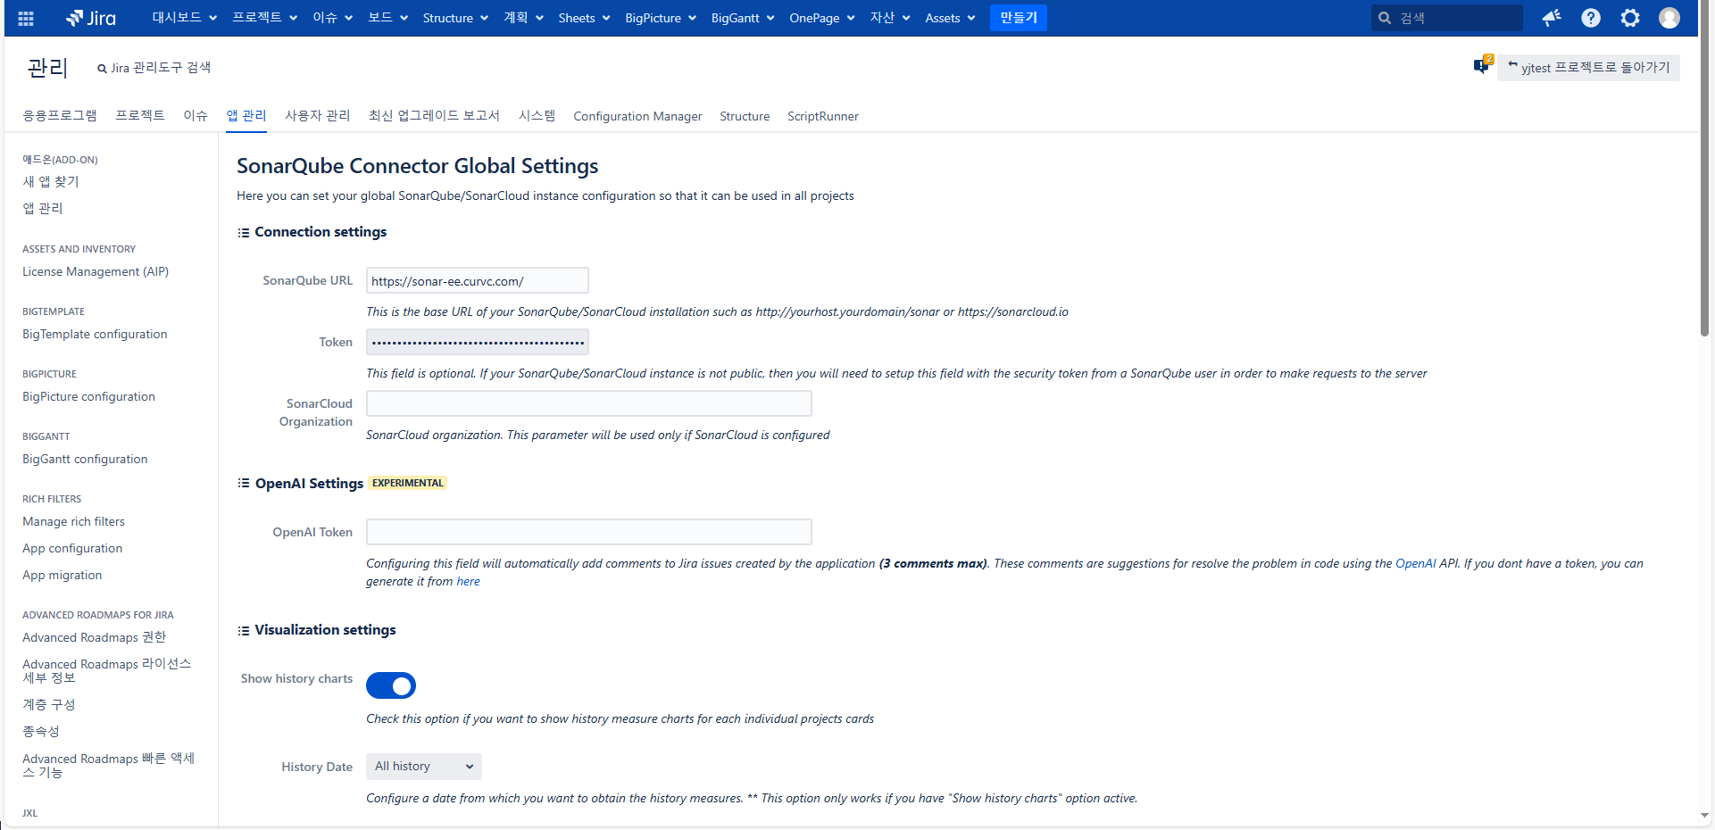
Task: Expand the 대시보드 menu
Action: (x=184, y=18)
